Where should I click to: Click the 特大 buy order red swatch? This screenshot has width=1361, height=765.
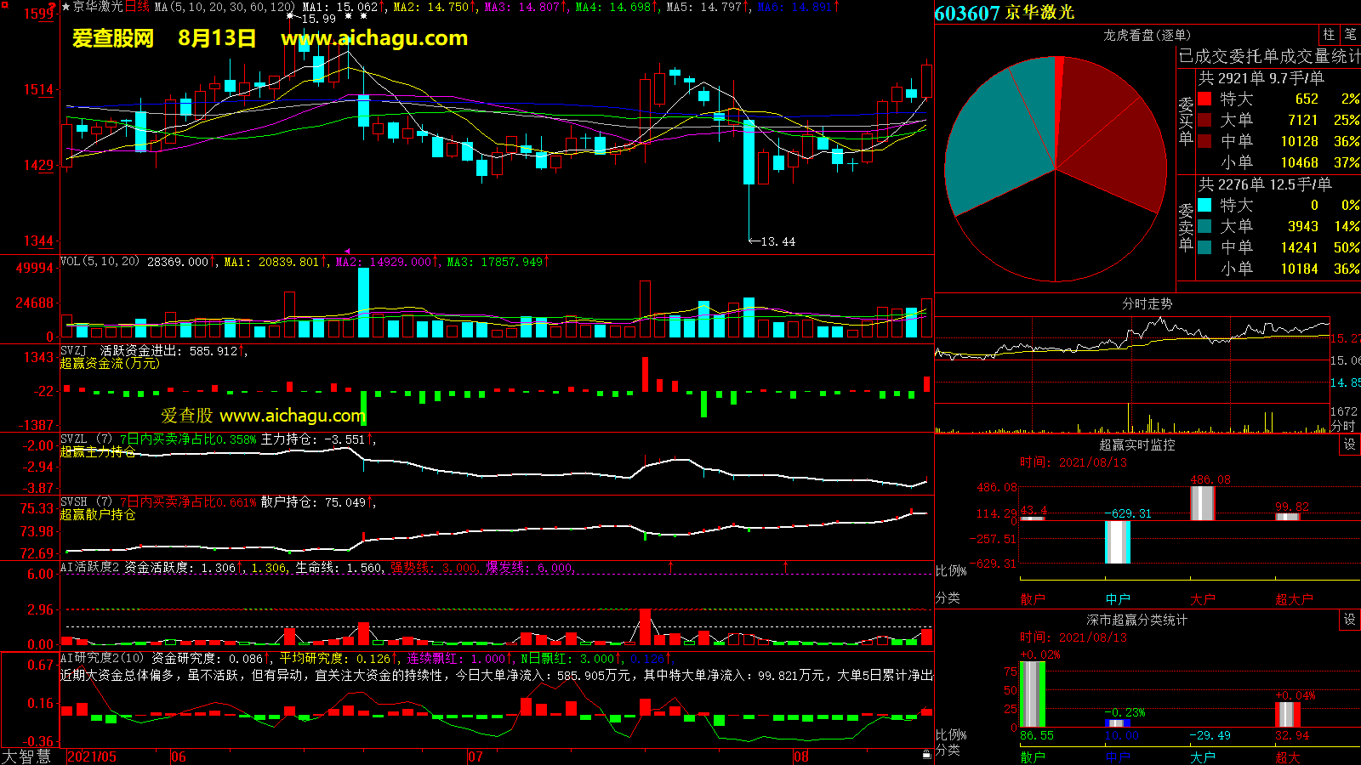[x=1204, y=99]
